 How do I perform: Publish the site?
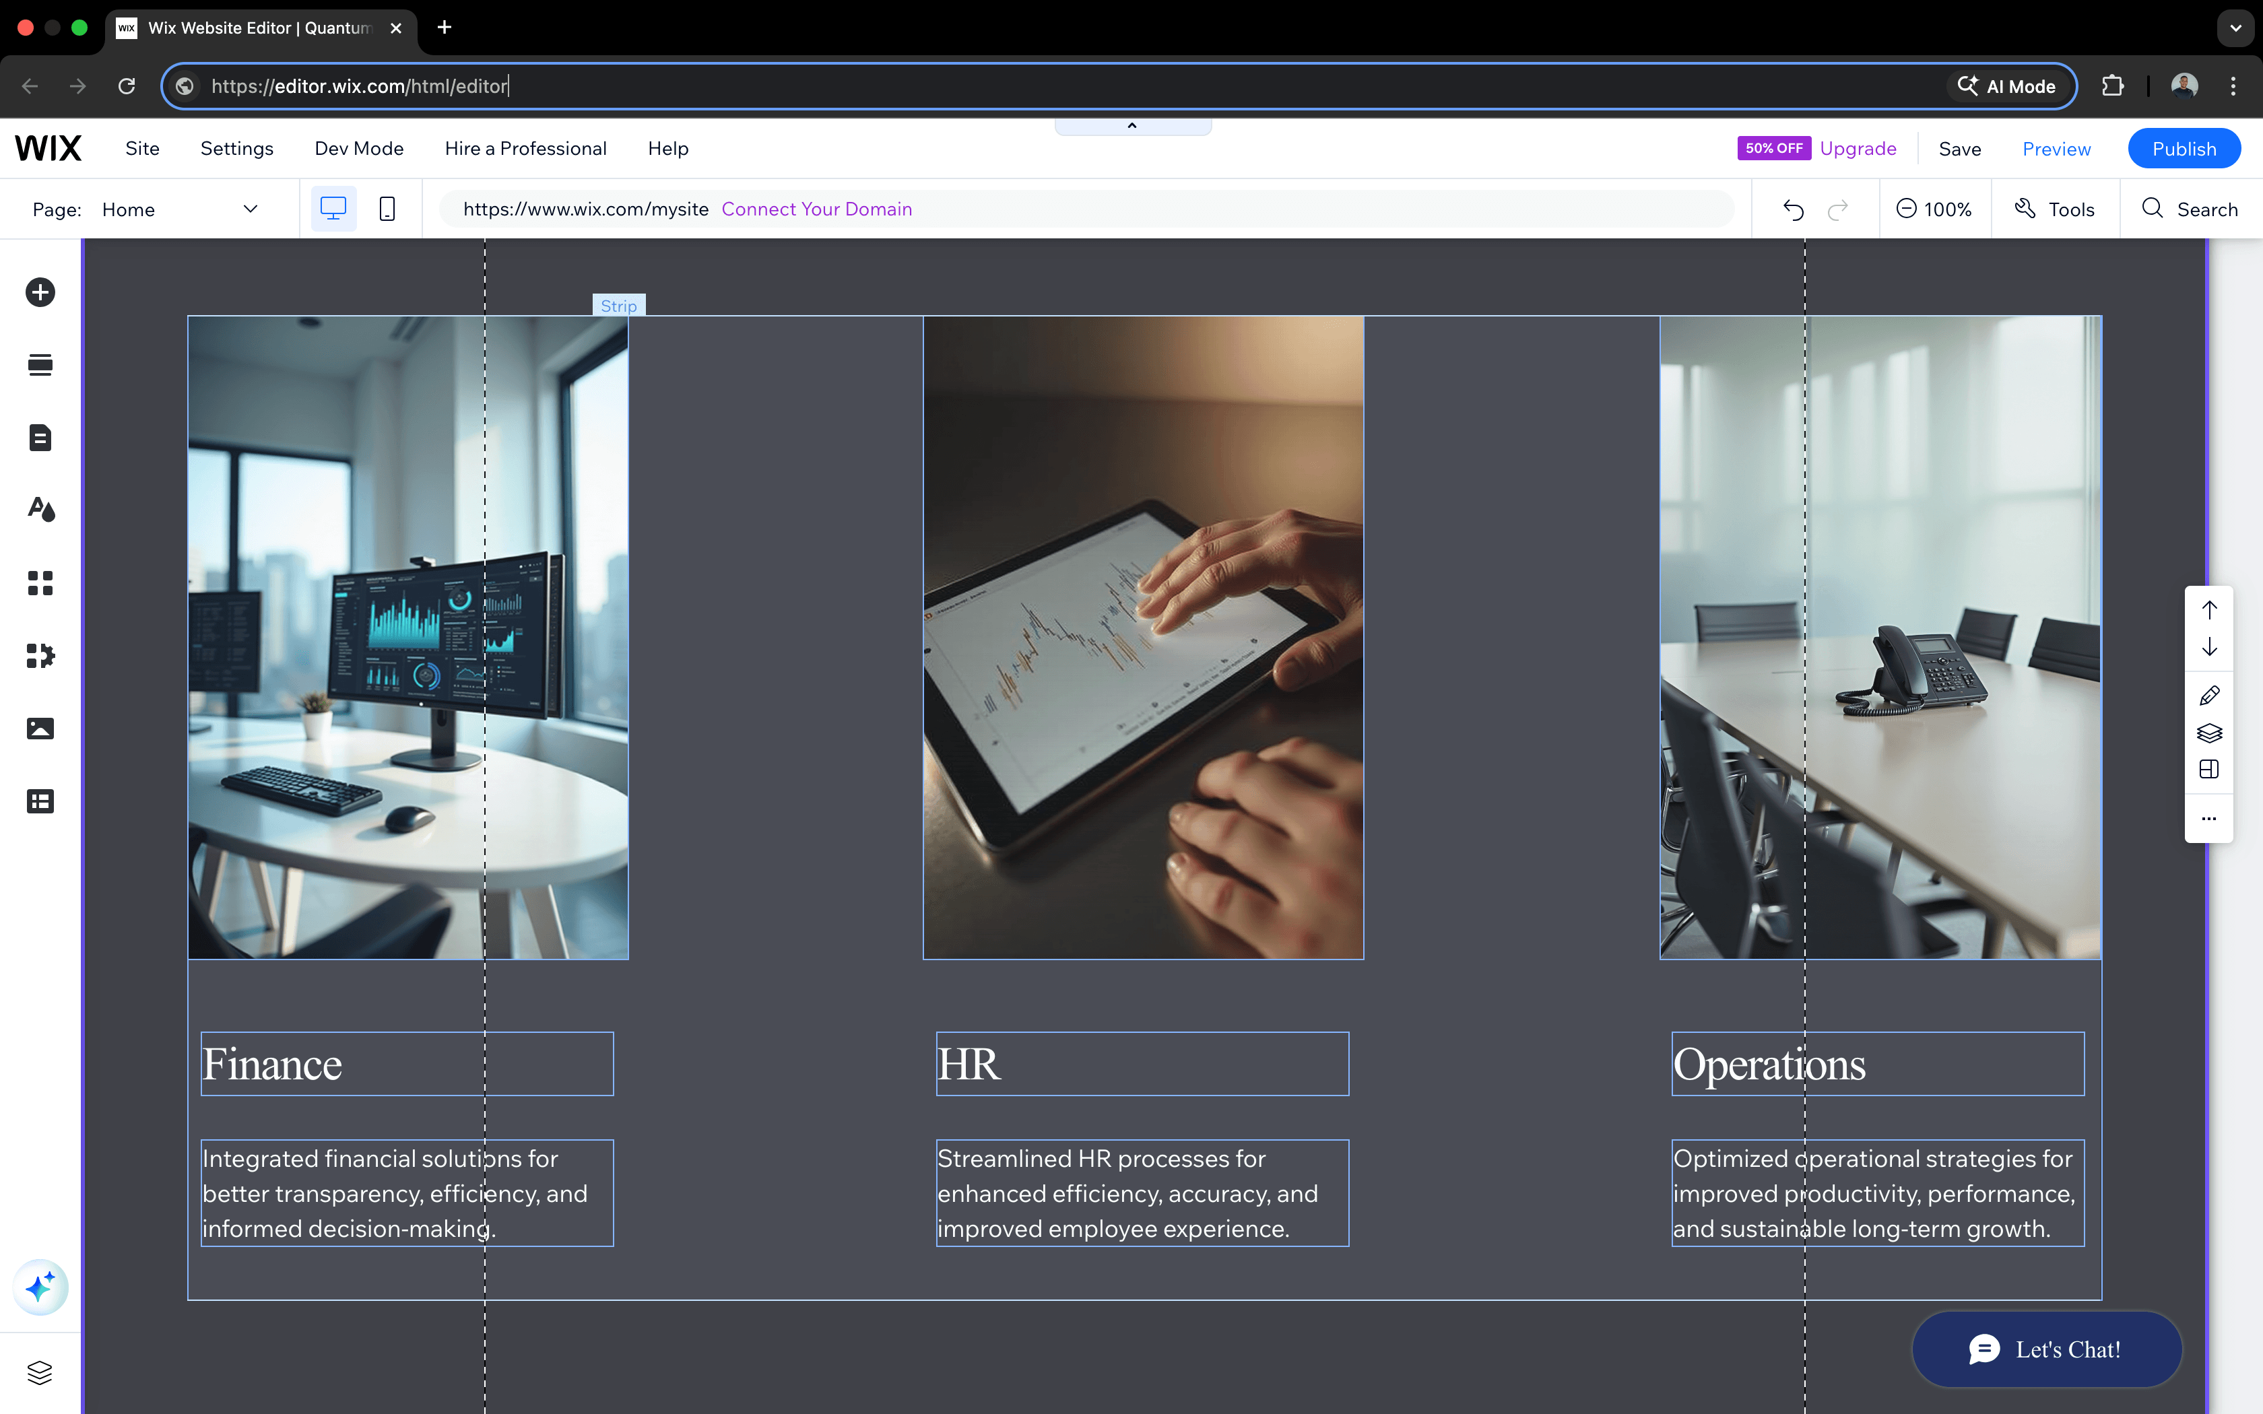pos(2184,147)
